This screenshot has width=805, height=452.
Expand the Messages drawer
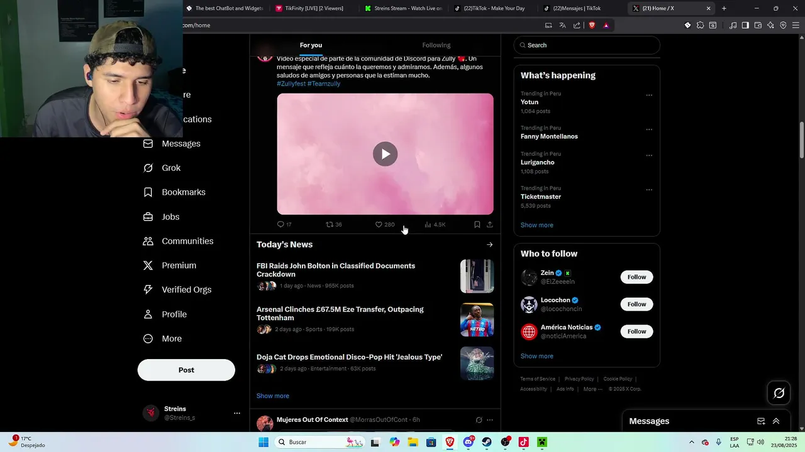point(776,421)
